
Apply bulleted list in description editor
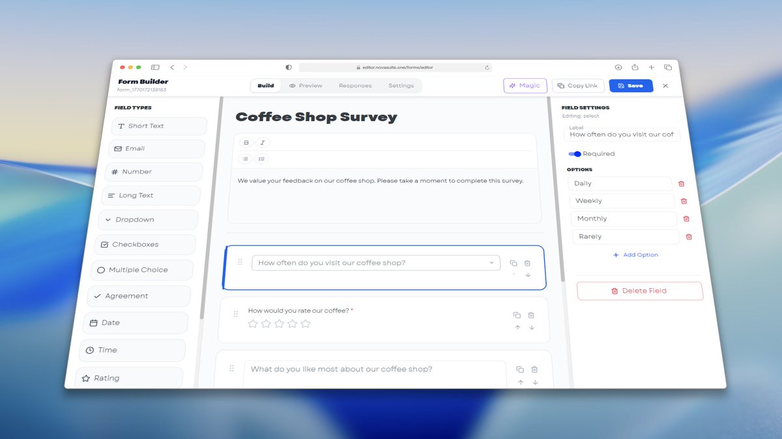pyautogui.click(x=245, y=159)
